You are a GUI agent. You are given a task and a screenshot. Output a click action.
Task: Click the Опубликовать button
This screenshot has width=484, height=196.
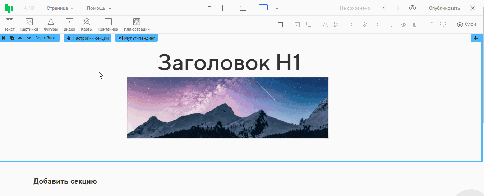point(444,8)
